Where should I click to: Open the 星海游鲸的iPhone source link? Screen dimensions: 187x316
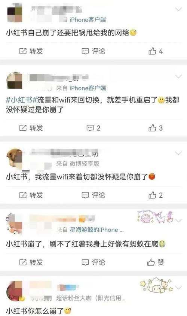(x=96, y=230)
